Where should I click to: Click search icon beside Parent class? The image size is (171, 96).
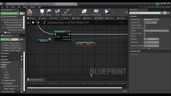pos(167,7)
